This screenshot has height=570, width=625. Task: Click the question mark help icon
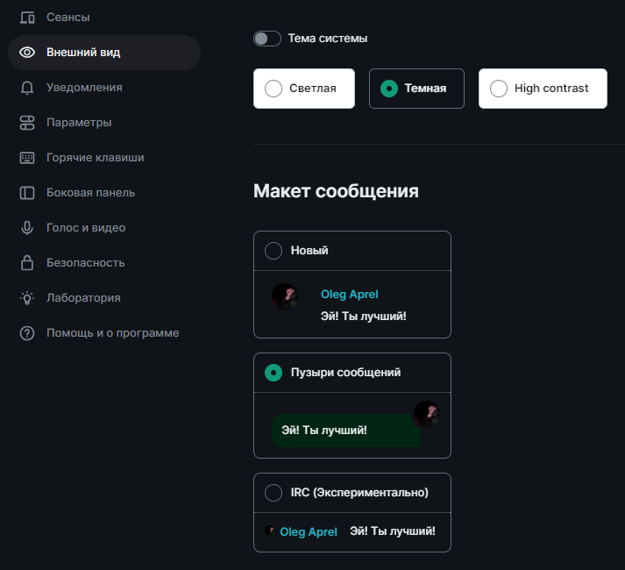[x=27, y=333]
